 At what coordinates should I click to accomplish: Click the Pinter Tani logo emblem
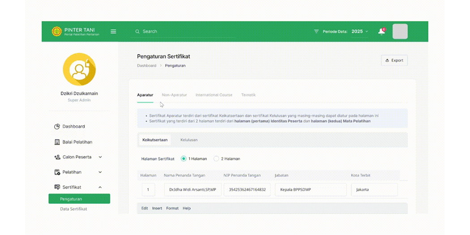coord(57,31)
